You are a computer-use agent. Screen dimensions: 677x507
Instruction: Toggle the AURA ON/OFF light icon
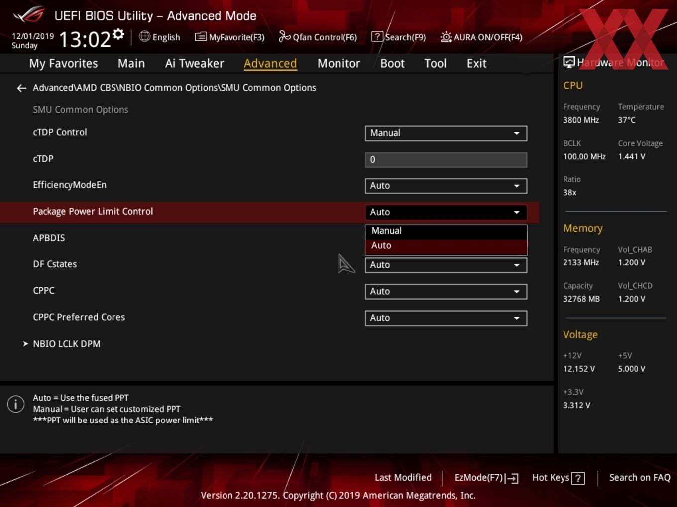pyautogui.click(x=446, y=37)
